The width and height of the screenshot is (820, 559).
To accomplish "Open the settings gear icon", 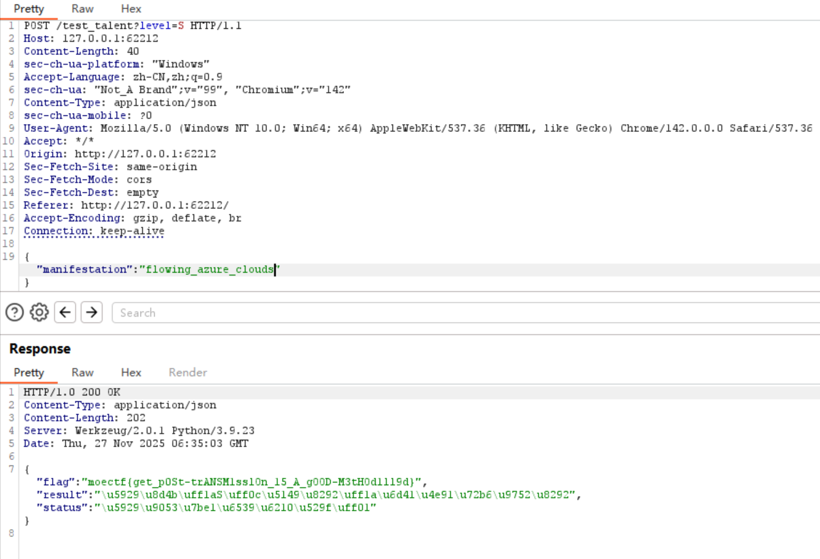I will [x=38, y=312].
